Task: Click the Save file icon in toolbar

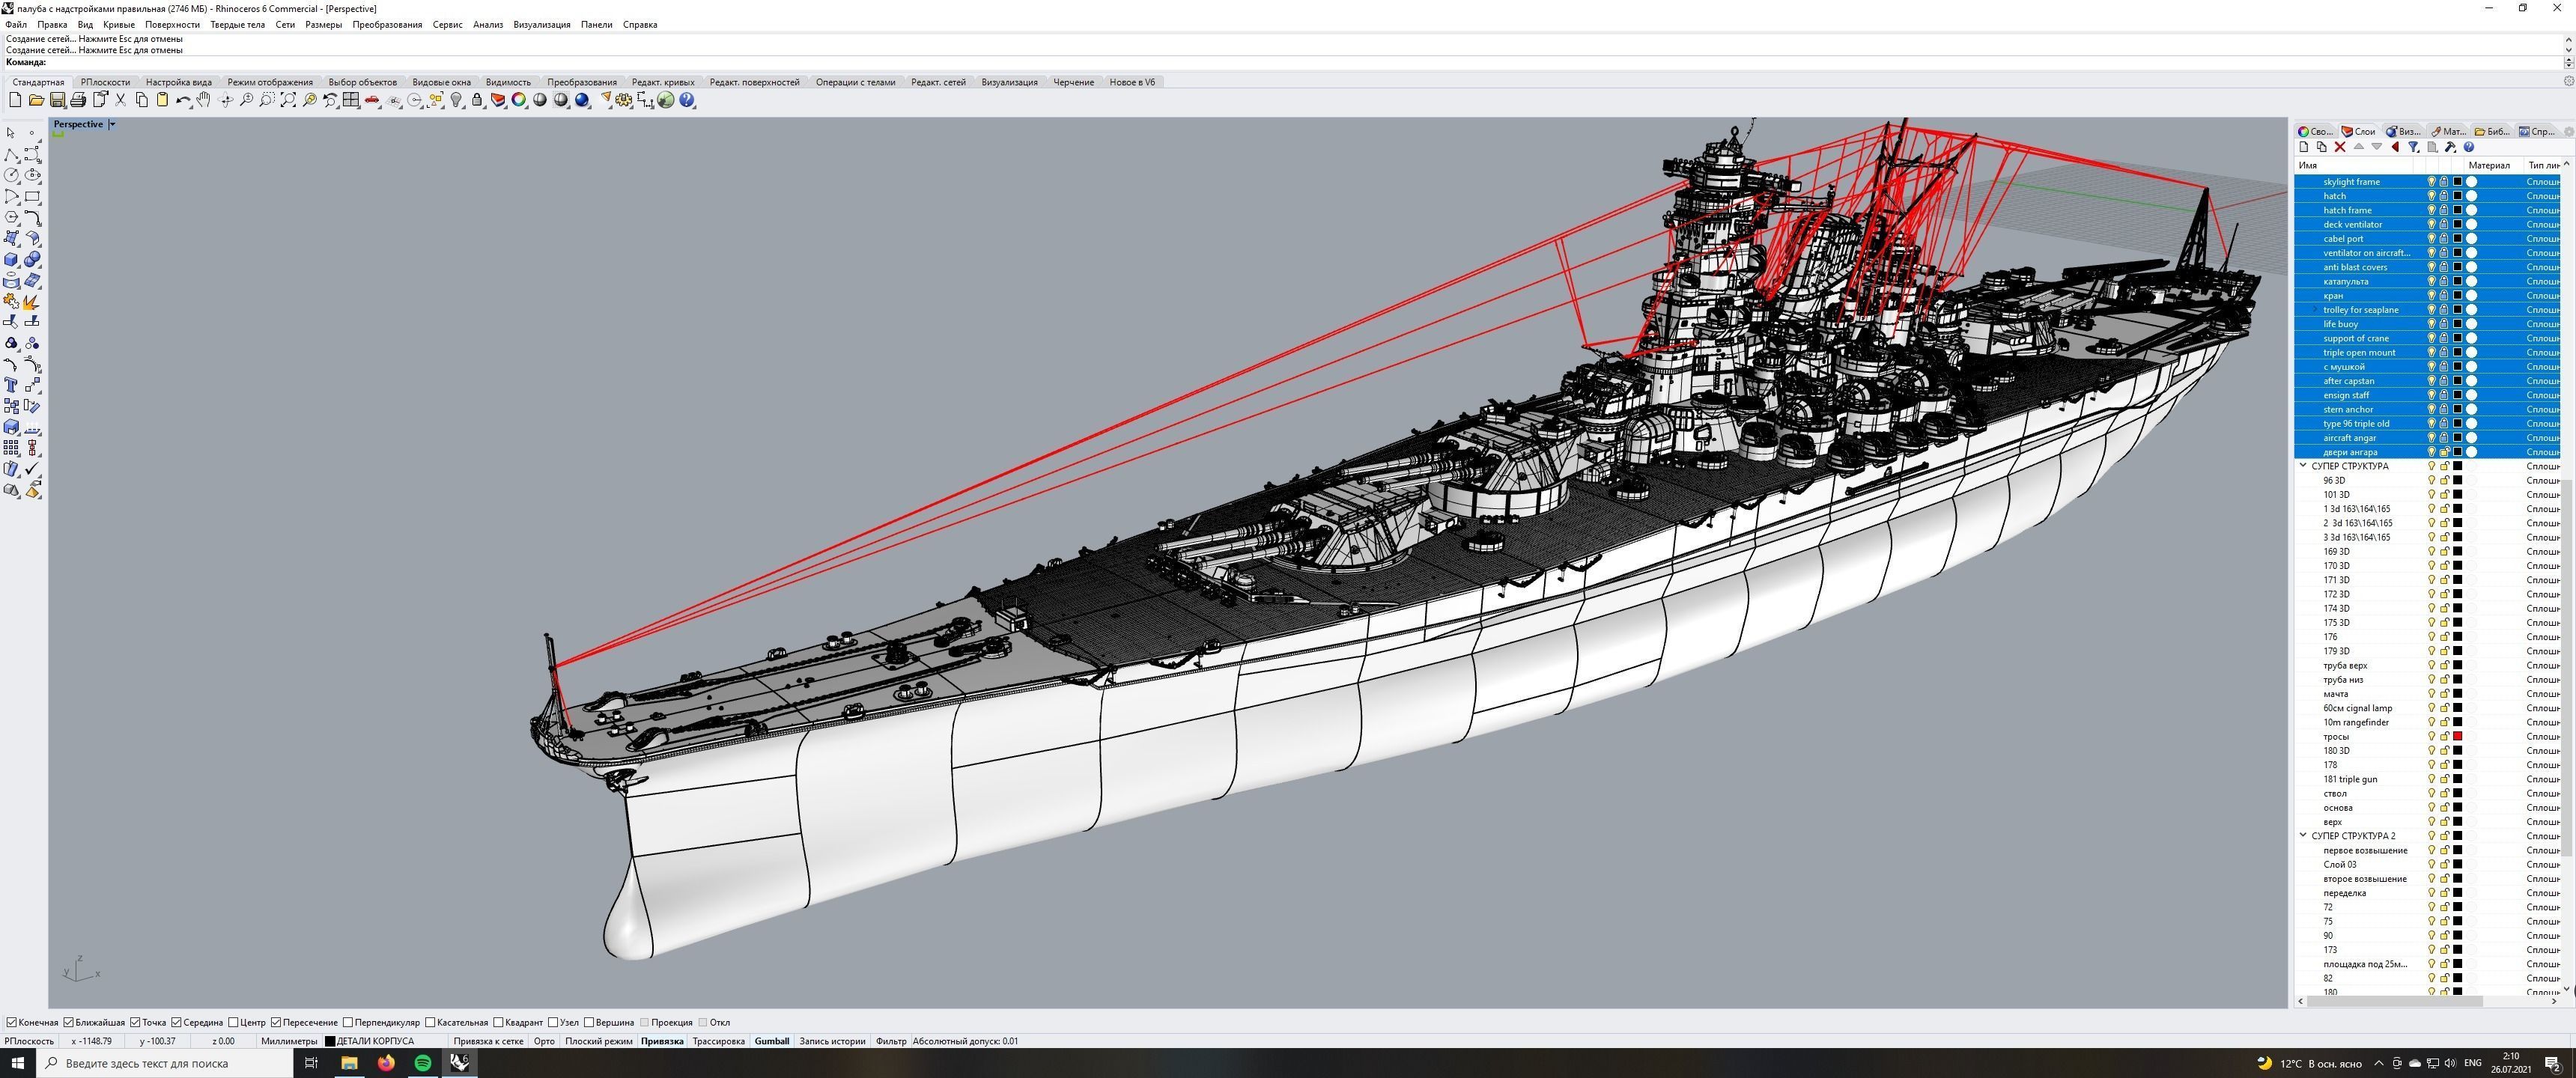Action: pos(57,100)
